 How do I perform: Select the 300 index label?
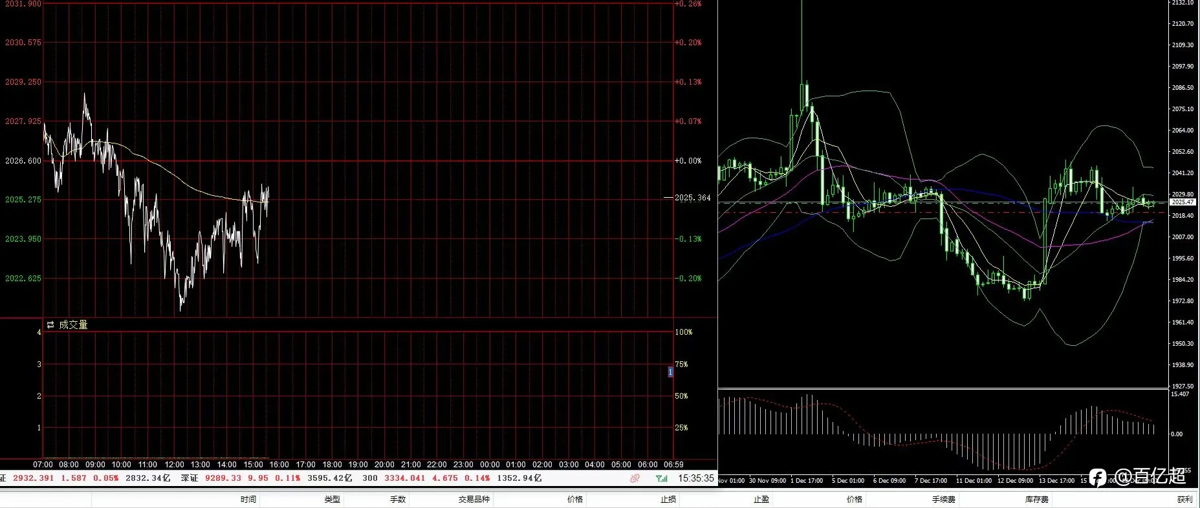click(370, 478)
